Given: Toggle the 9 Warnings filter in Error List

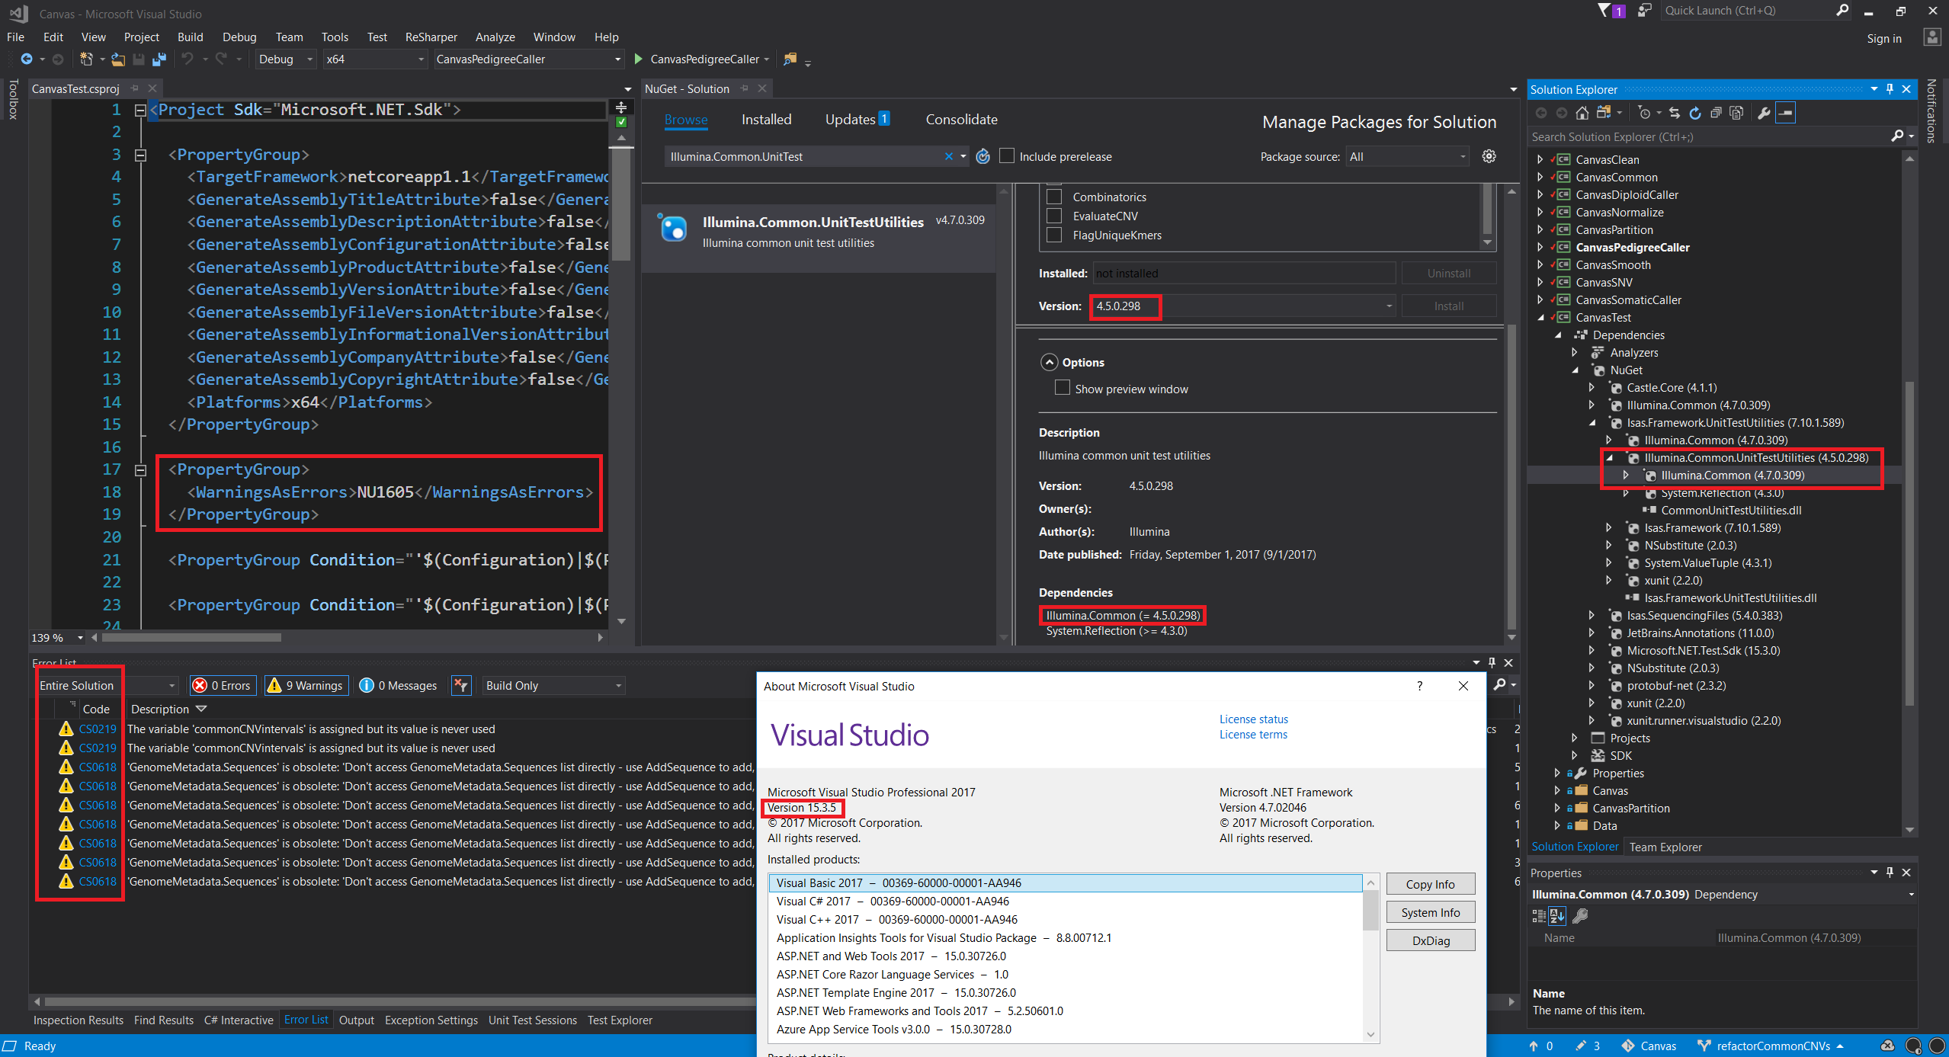Looking at the screenshot, I should pyautogui.click(x=305, y=685).
